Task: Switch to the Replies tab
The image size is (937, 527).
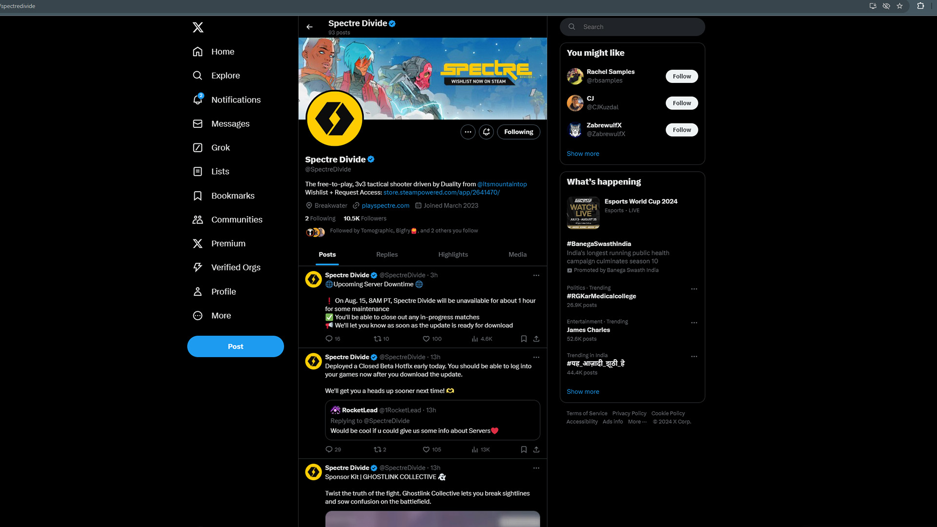Action: [x=387, y=254]
